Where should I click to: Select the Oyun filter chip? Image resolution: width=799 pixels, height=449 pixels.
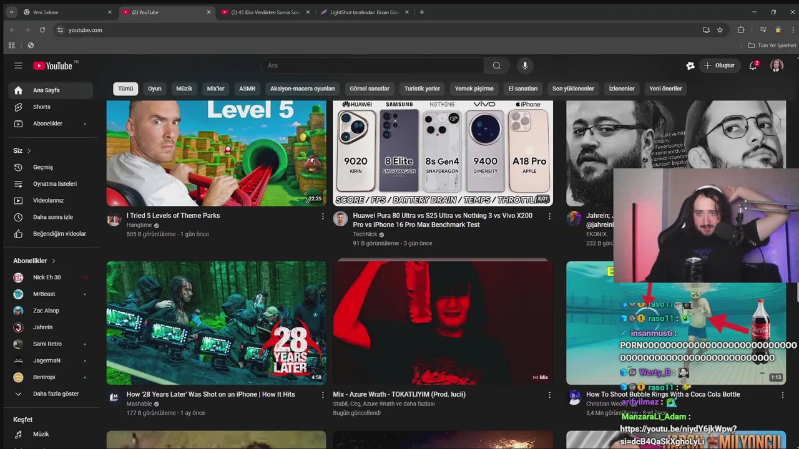coord(155,89)
